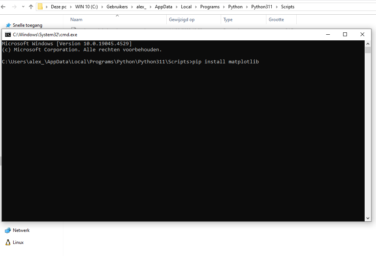Minimize the cmd.exe window

(x=328, y=34)
